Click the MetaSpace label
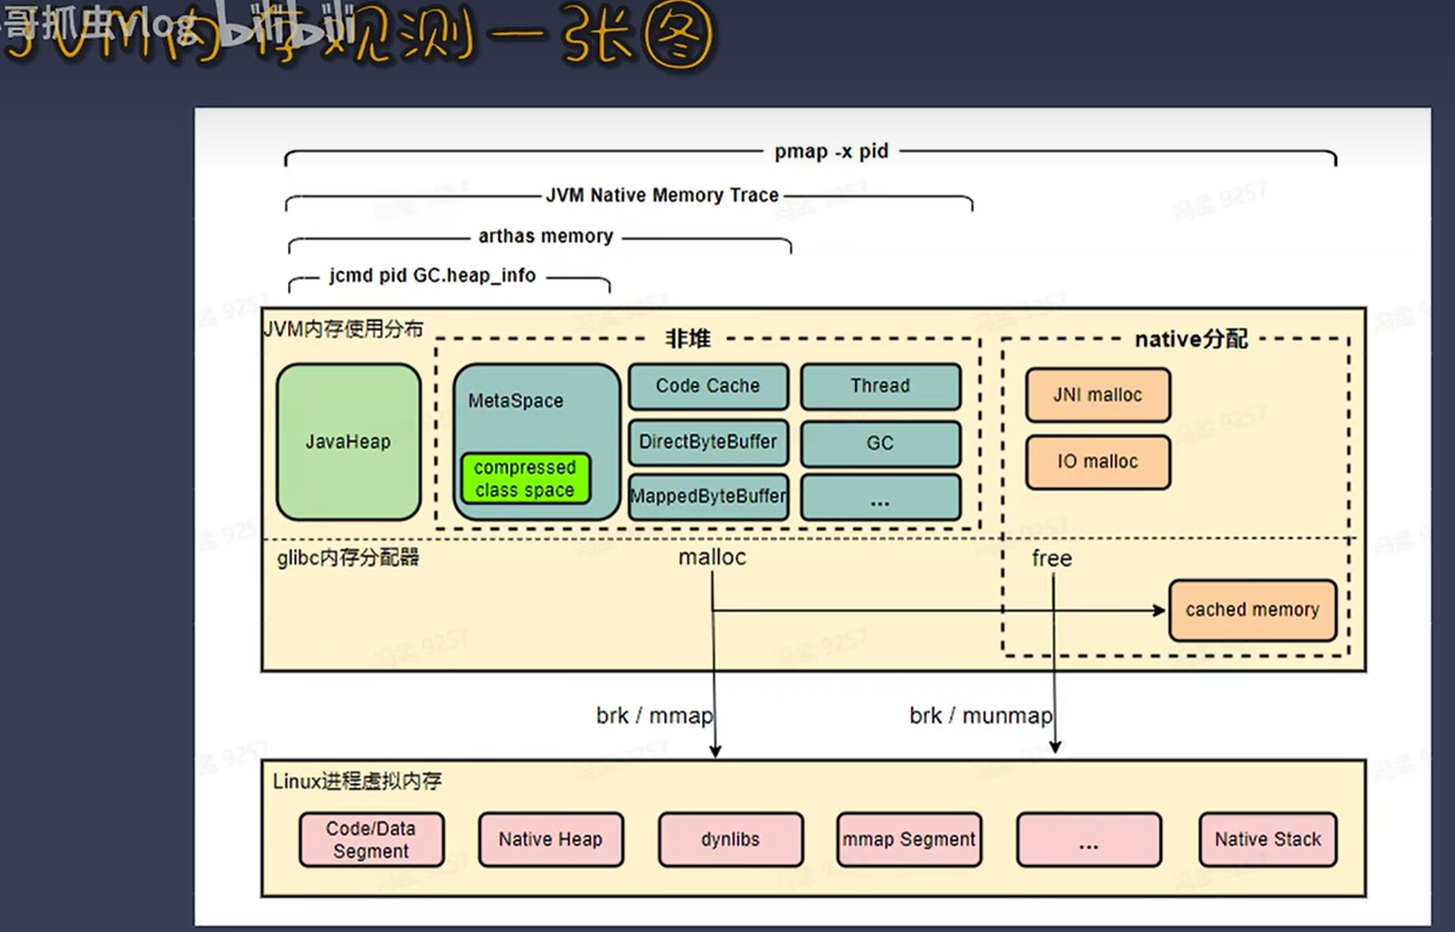1455x932 pixels. 515,401
